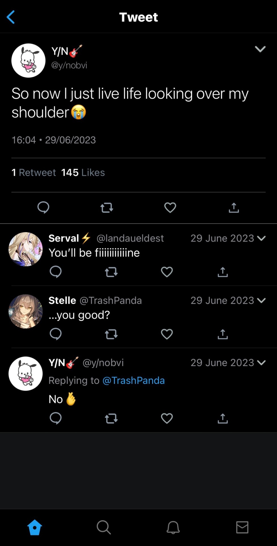Viewport: 277px width, 546px height.
Task: Open Serval's profile picture
Action: coord(26,249)
